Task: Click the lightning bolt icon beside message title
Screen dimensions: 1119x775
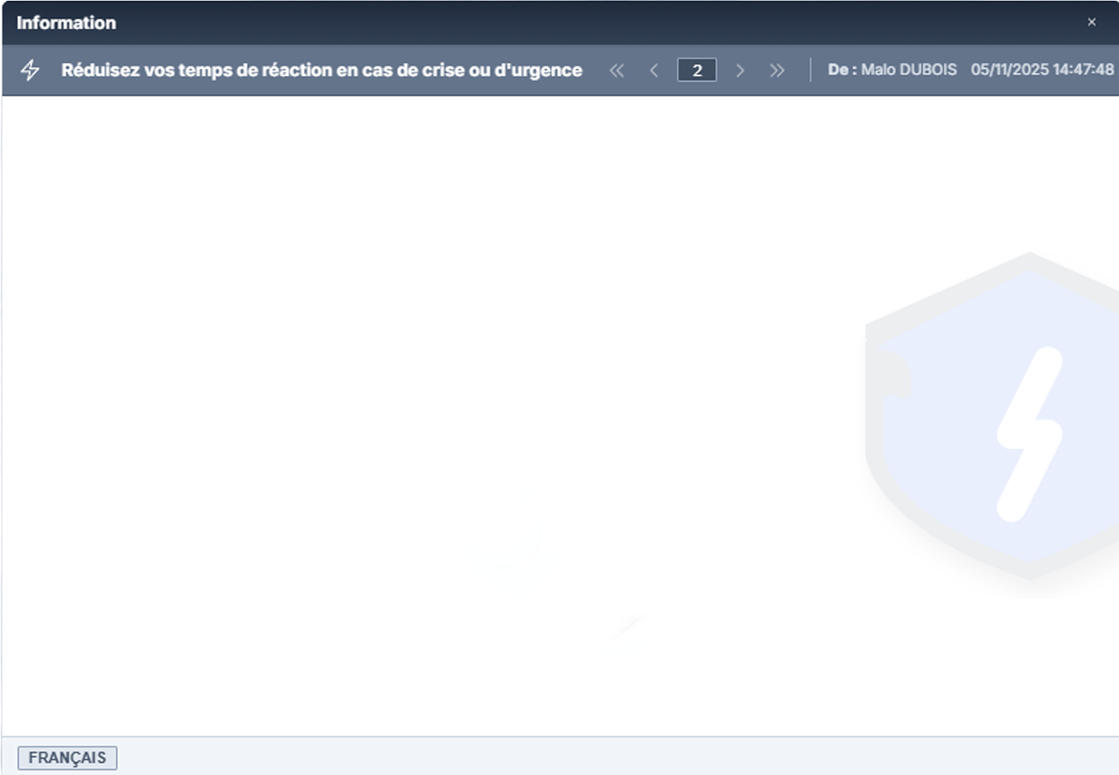Action: coord(30,70)
